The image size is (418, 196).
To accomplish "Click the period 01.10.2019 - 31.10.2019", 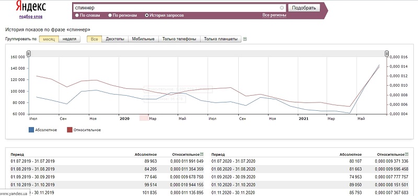I will [33, 185].
